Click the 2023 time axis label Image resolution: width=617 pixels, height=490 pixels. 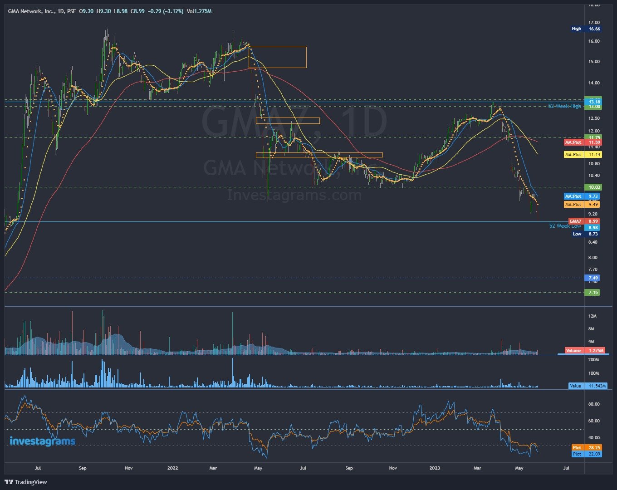click(435, 468)
